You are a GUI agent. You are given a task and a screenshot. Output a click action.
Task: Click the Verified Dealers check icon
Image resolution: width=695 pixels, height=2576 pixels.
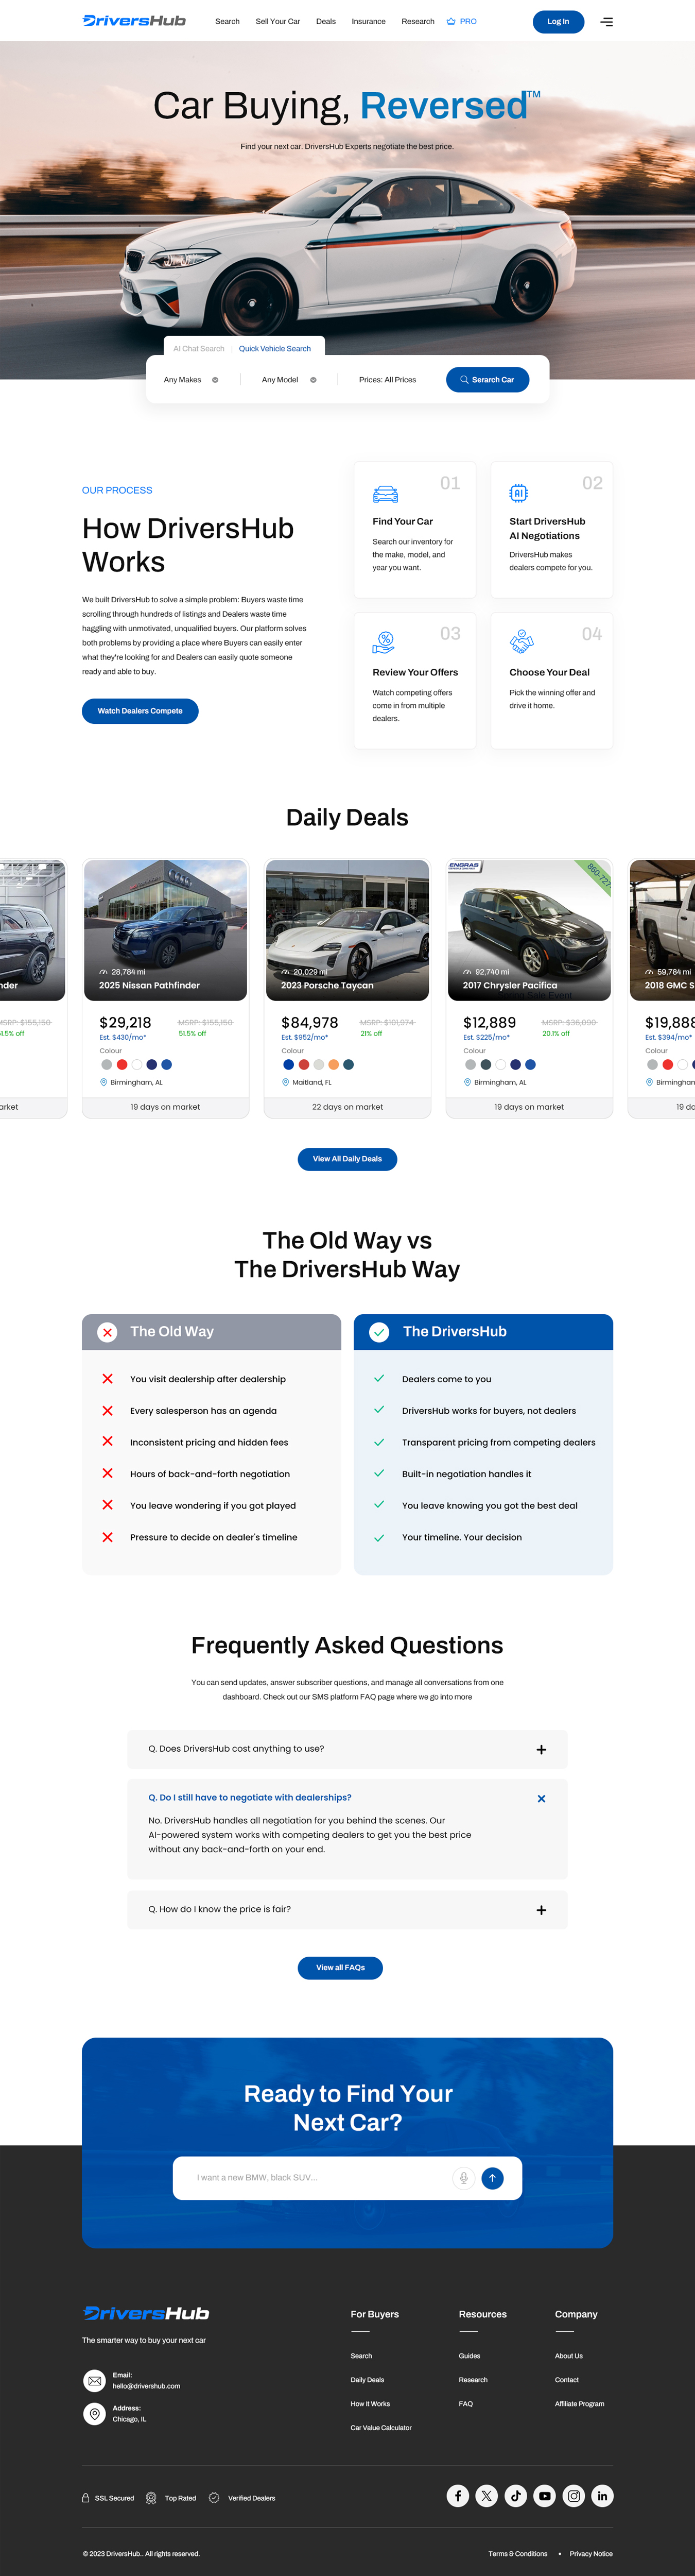[214, 2497]
